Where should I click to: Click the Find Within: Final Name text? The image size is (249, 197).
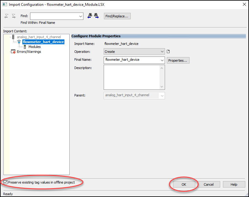38,23
